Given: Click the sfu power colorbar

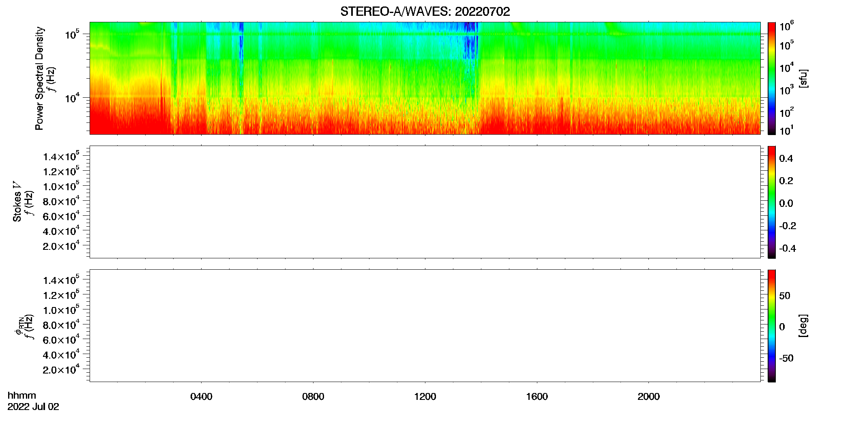Looking at the screenshot, I should [772, 78].
